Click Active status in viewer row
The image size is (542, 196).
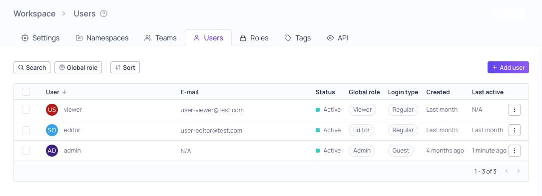328,110
